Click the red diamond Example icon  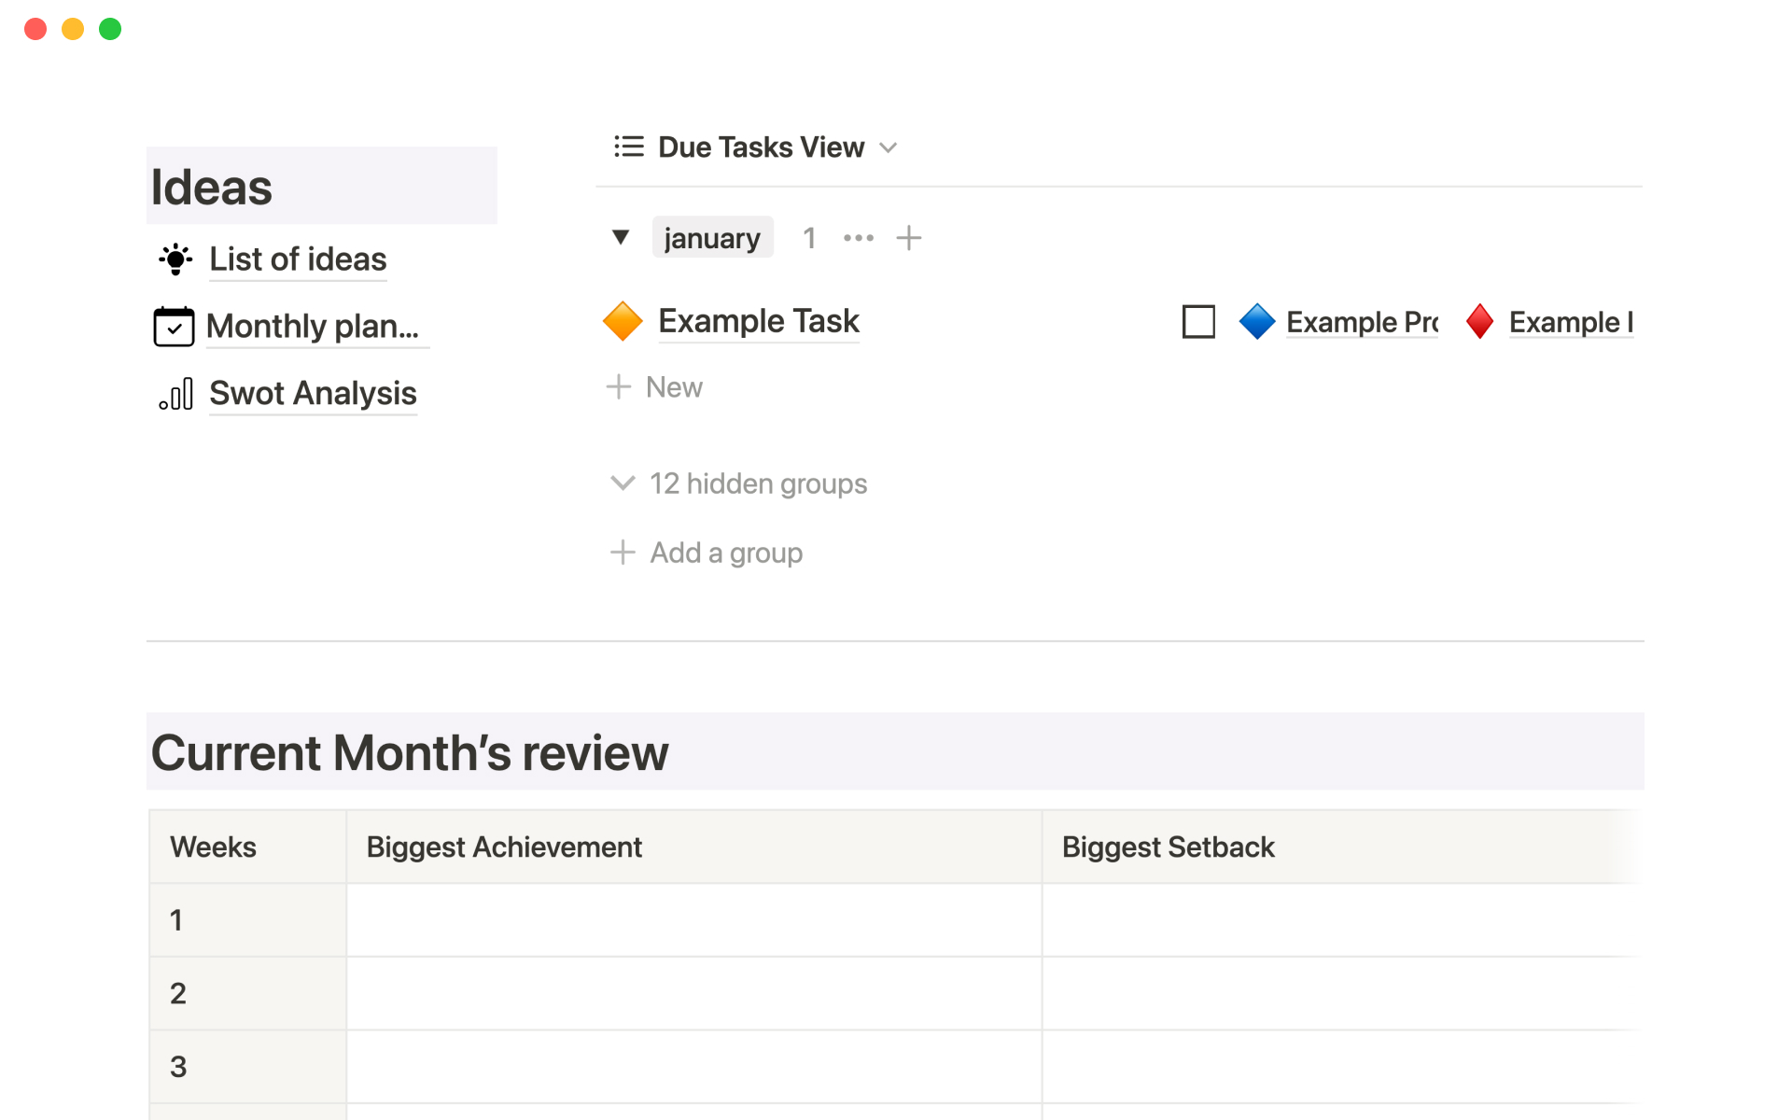(1481, 320)
